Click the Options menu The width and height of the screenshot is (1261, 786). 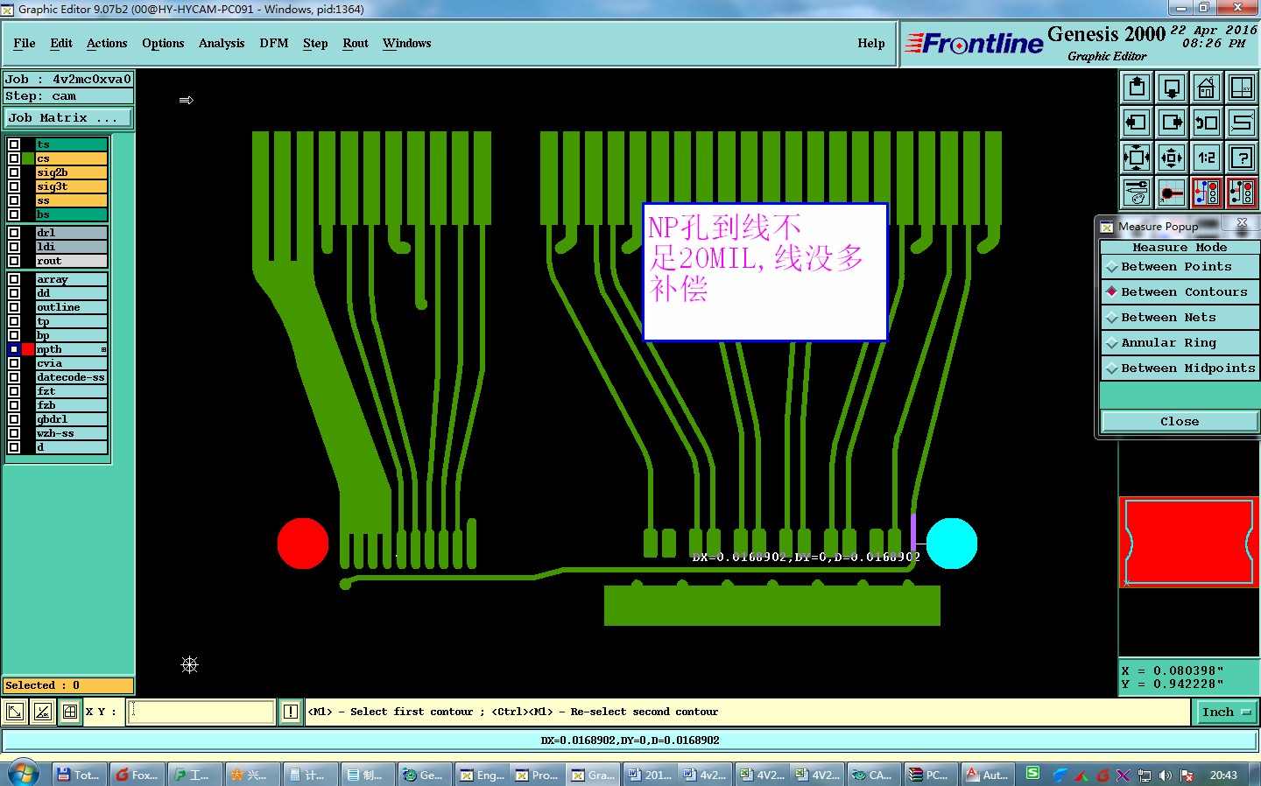[x=163, y=43]
